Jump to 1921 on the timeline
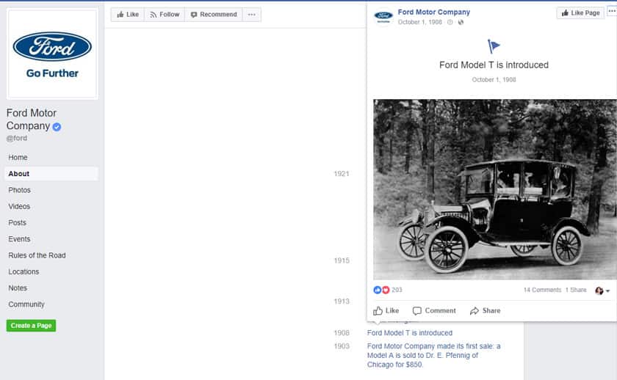Image resolution: width=617 pixels, height=380 pixels. (341, 174)
